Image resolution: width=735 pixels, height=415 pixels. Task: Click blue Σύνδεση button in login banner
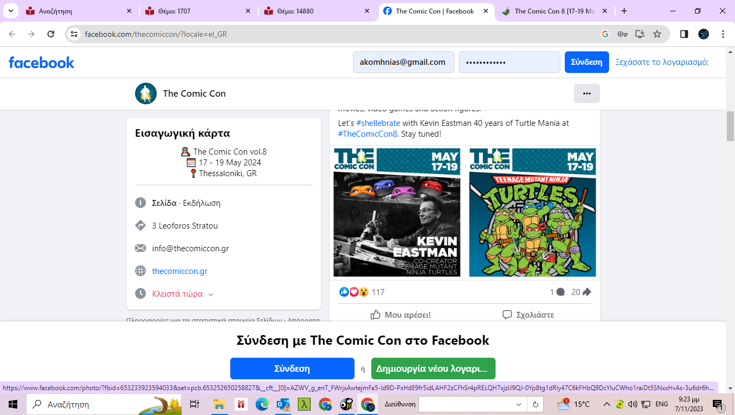[x=292, y=369]
